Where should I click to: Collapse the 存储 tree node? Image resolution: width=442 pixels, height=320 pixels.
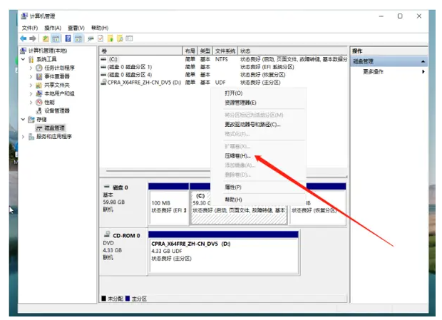click(23, 119)
